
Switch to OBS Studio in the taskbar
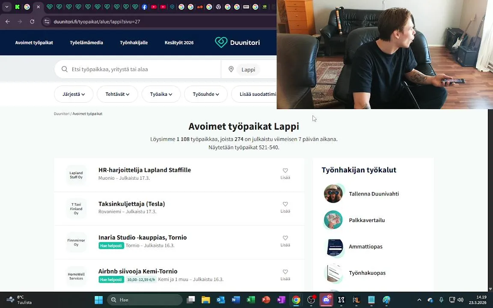point(311,300)
